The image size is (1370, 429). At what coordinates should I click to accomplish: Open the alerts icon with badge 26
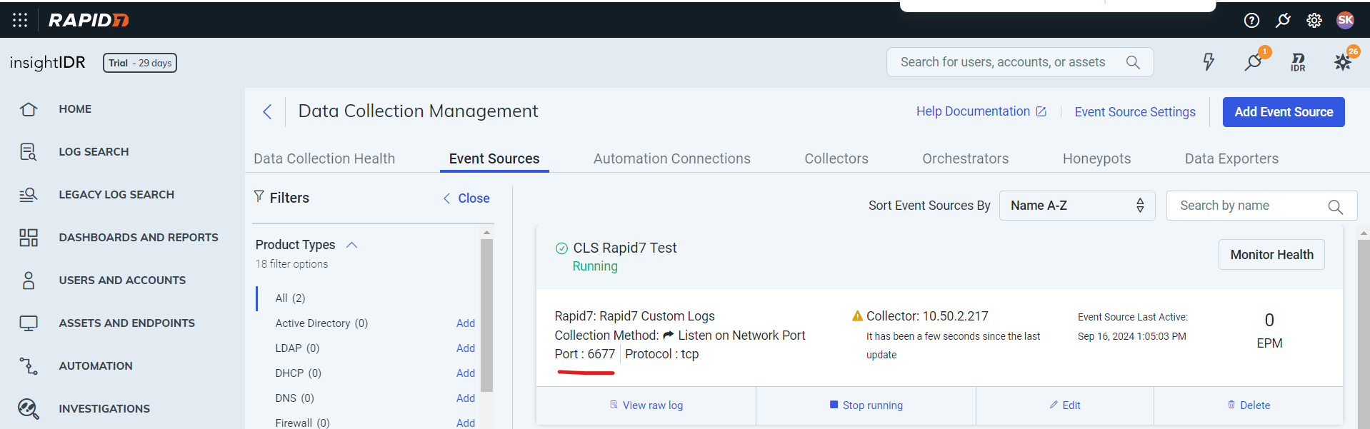click(x=1343, y=62)
